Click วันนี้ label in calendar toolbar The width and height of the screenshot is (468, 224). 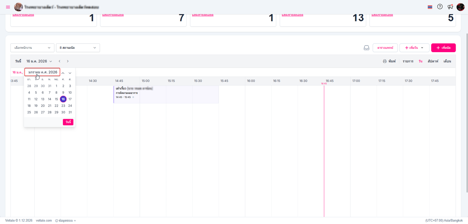coord(18,61)
